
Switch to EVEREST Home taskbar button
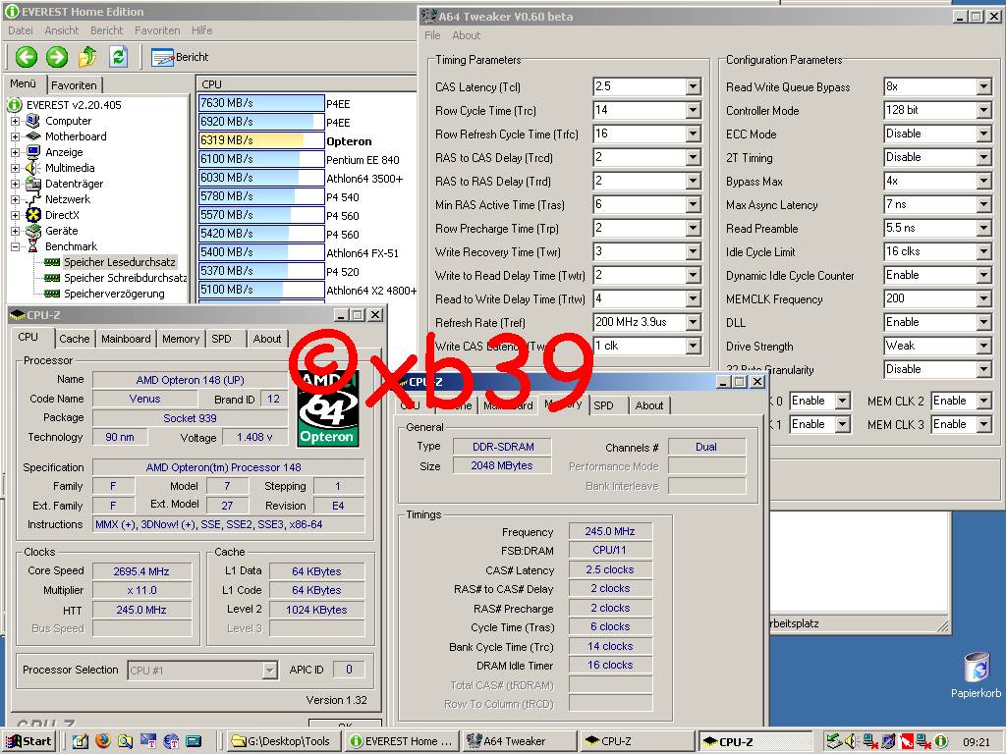pos(402,741)
